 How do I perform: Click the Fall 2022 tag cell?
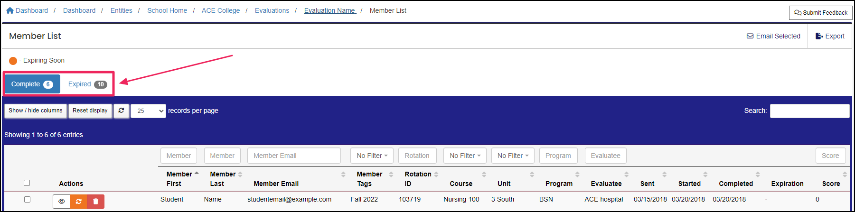click(364, 199)
